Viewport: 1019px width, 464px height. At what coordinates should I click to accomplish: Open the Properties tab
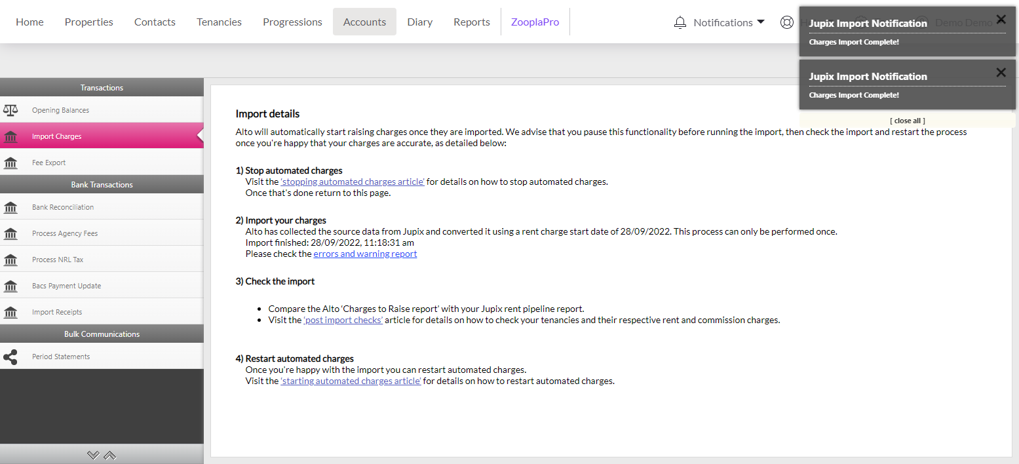89,22
